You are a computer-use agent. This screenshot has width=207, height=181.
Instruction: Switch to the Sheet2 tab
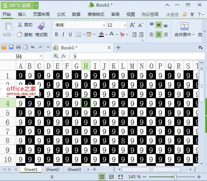click(x=52, y=169)
